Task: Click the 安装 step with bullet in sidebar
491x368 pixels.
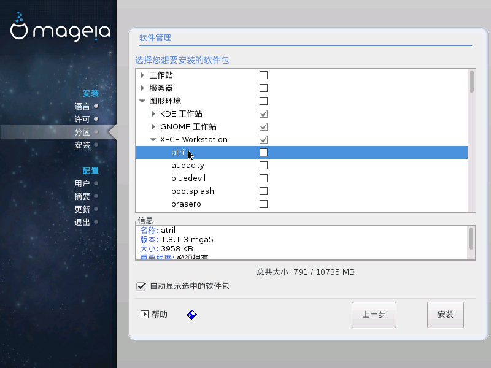Action: click(87, 145)
